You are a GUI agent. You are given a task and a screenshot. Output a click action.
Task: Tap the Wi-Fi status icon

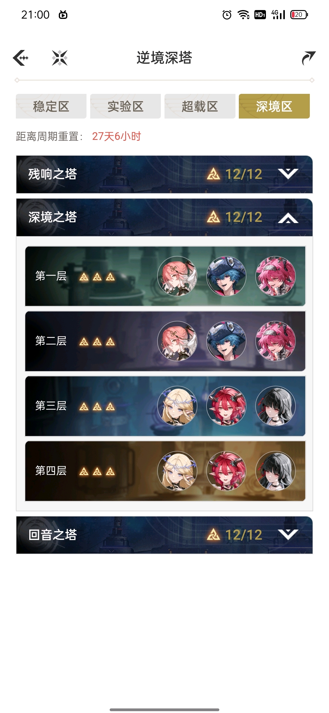pos(243,15)
